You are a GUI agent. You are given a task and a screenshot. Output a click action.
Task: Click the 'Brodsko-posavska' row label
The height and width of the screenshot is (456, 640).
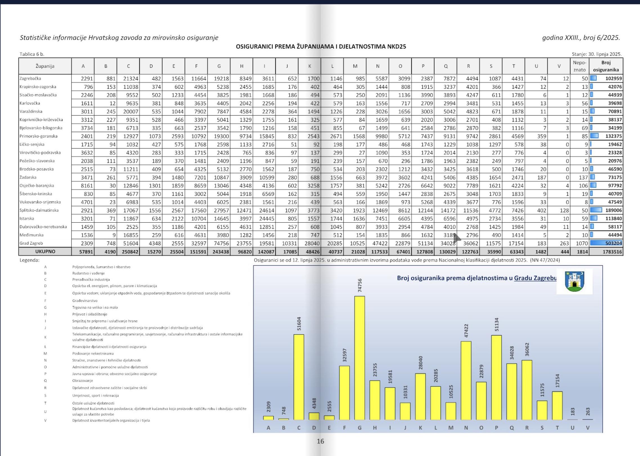(x=37, y=169)
